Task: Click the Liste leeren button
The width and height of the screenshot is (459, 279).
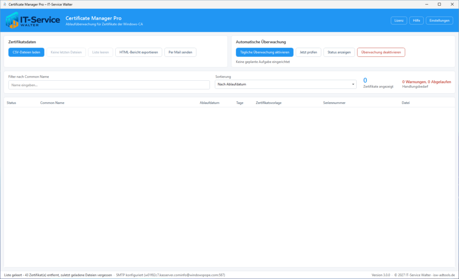Action: 100,52
